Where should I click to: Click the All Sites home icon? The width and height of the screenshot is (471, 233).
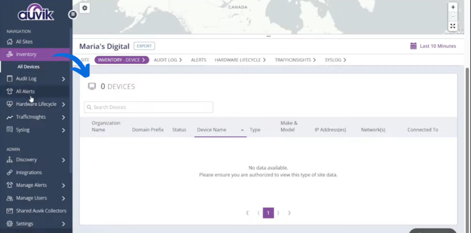coord(10,41)
